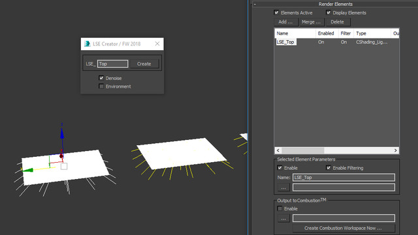Click the CShading_Lig... type cell
This screenshot has width=418, height=235.
point(372,42)
